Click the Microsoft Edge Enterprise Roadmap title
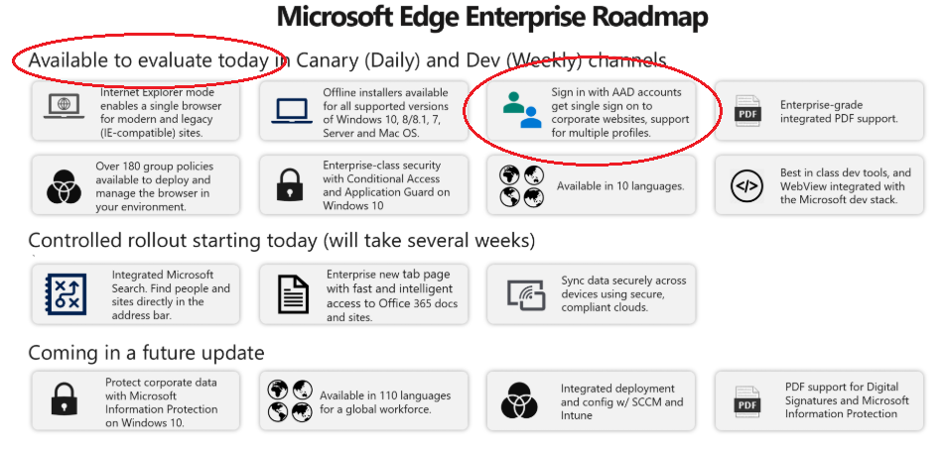Viewport: 946px width, 450px height. [x=491, y=16]
